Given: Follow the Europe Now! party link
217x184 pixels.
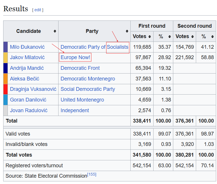Looking at the screenshot, I should point(75,57).
